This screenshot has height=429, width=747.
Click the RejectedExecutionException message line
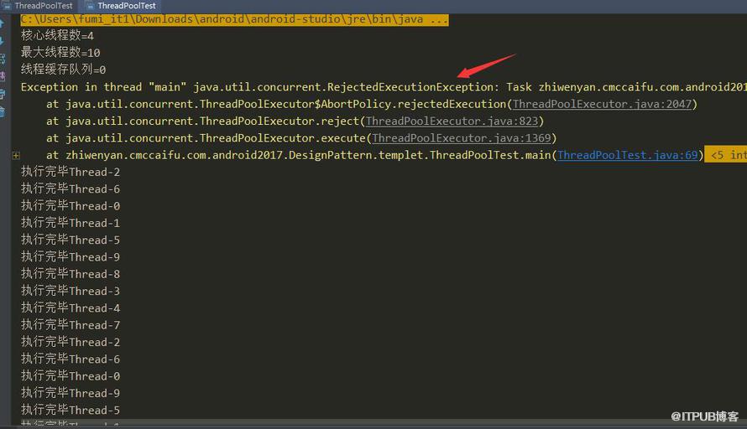pos(384,87)
